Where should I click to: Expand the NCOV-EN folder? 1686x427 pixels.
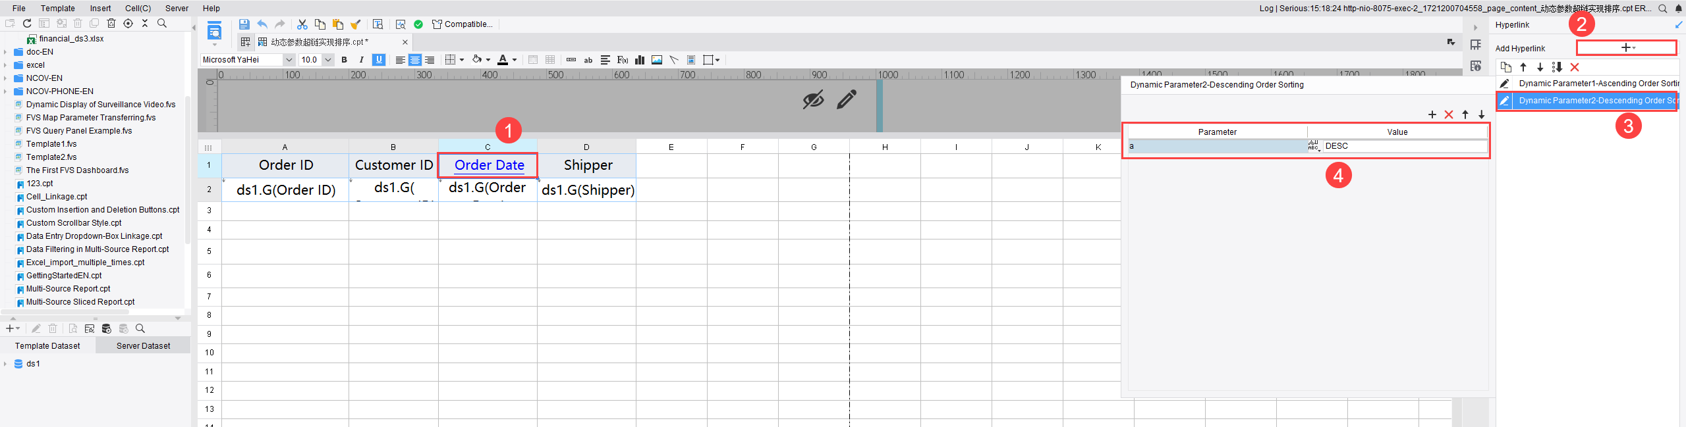coord(5,78)
